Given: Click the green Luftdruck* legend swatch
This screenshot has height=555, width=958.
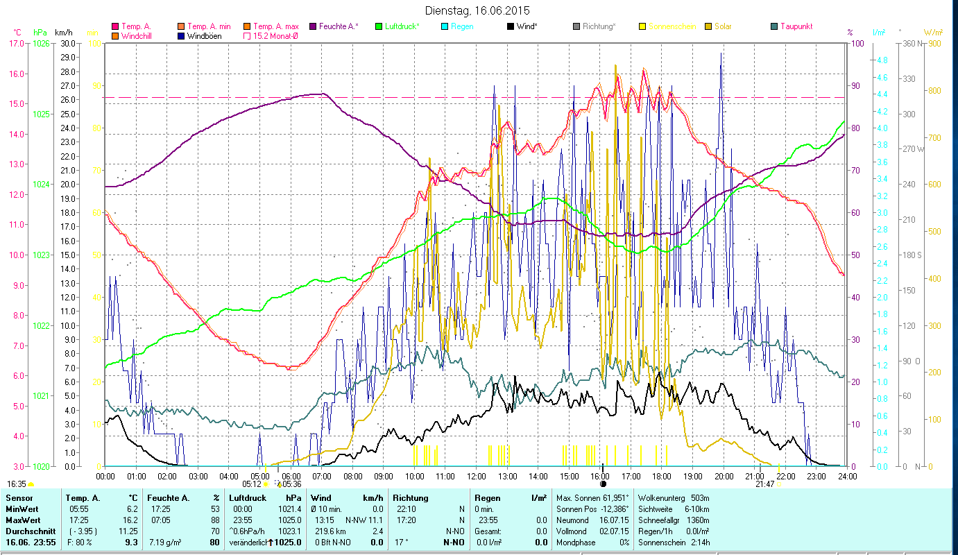Looking at the screenshot, I should click(x=379, y=26).
